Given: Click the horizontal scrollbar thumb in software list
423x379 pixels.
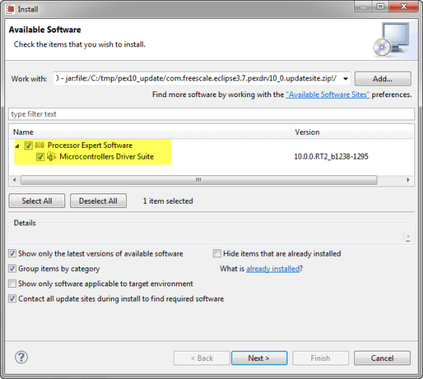Looking at the screenshot, I should 198,180.
